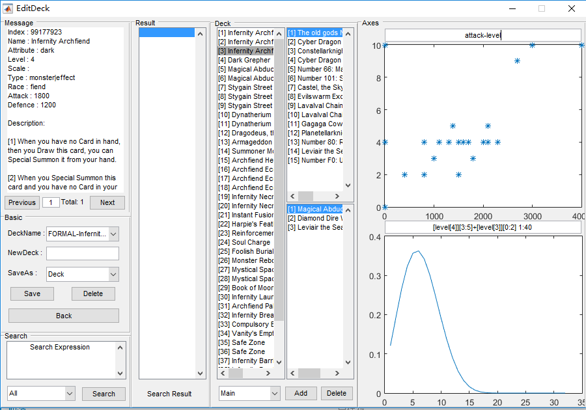Open the SaveAs Deck dropdown
The image size is (586, 410).
[113, 275]
